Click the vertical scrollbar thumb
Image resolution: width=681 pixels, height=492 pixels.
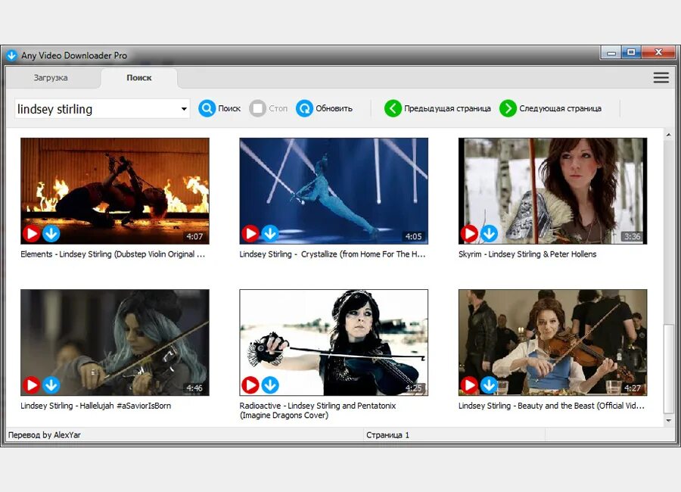[x=669, y=369]
